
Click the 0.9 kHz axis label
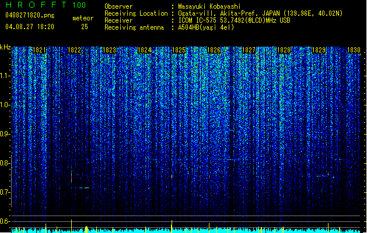pos(5,134)
